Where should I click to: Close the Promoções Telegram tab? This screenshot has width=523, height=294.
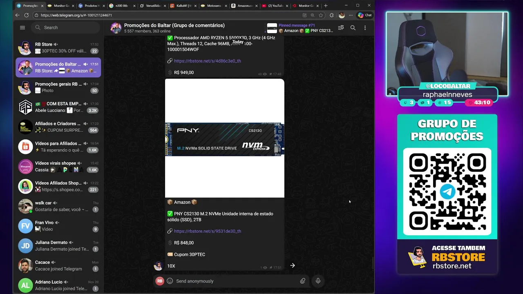click(42, 6)
